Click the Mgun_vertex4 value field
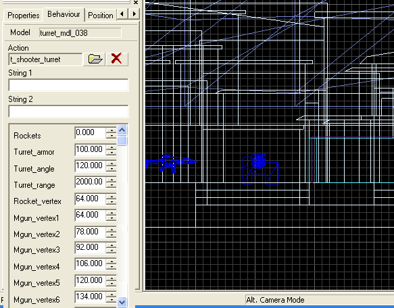Screen dimensions: 394x308 [x=90, y=264]
